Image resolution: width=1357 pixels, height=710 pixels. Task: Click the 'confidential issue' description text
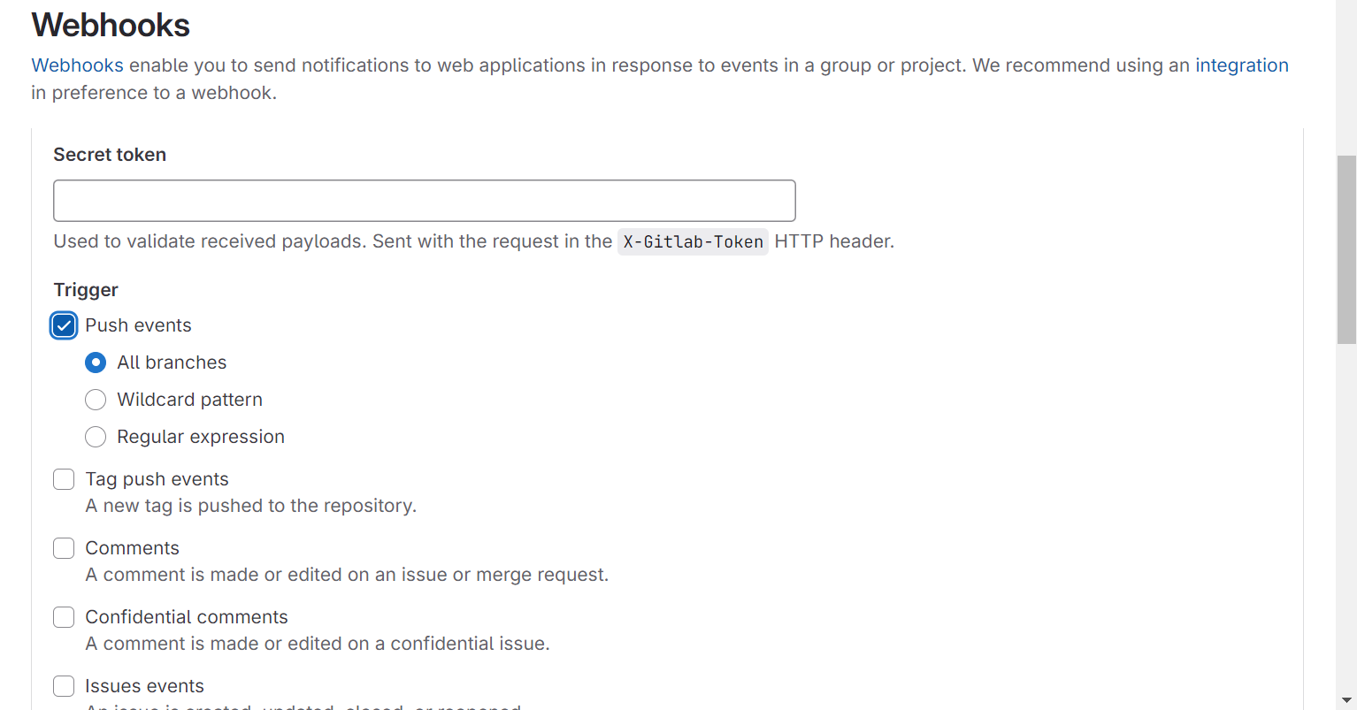tap(318, 644)
